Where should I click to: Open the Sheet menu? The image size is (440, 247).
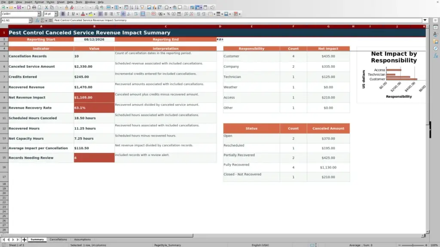[x=61, y=2]
